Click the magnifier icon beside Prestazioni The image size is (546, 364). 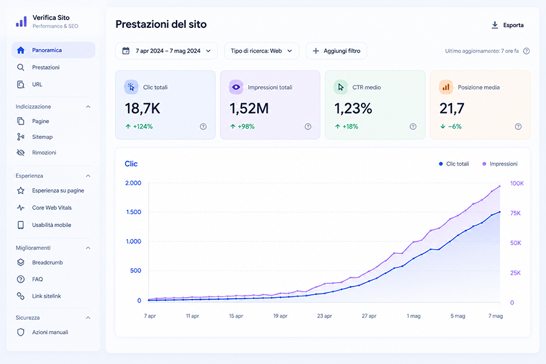(x=21, y=67)
